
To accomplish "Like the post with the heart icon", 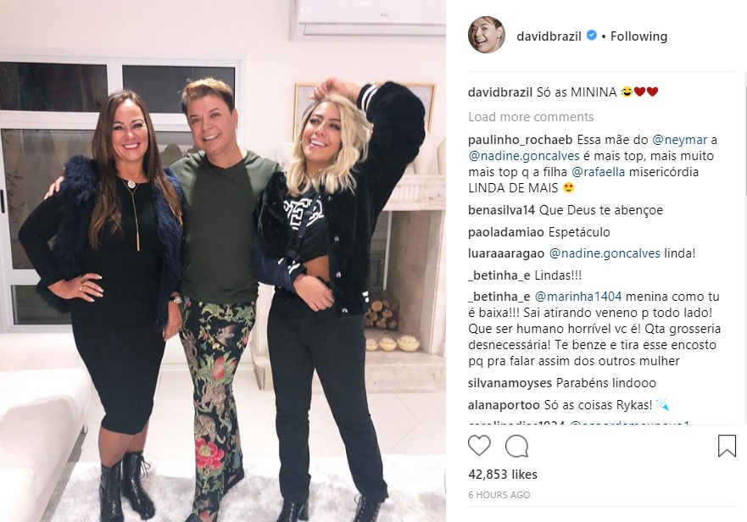I will (x=479, y=446).
